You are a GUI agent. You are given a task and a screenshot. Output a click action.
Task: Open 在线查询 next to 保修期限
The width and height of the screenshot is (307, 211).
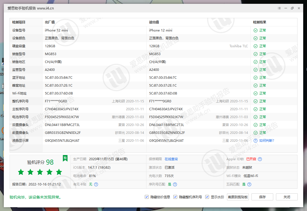171,159
